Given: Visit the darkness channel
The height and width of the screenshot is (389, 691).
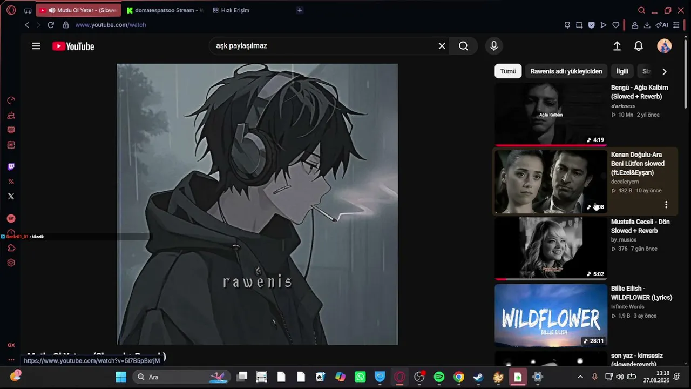Looking at the screenshot, I should (623, 106).
